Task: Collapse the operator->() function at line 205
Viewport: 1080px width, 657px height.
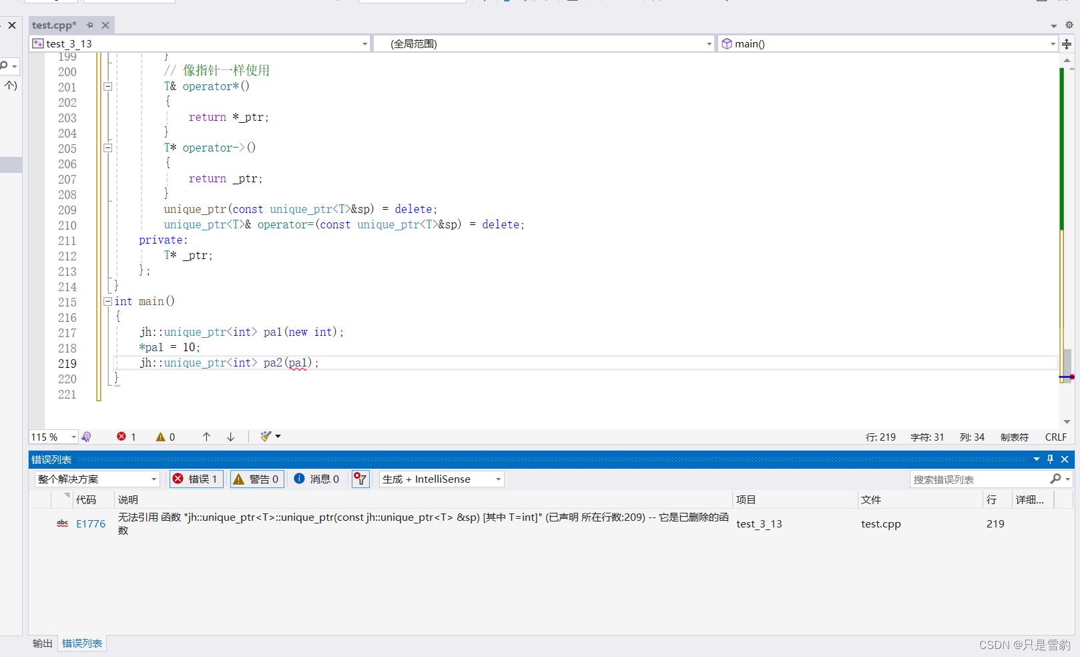Action: [x=107, y=148]
